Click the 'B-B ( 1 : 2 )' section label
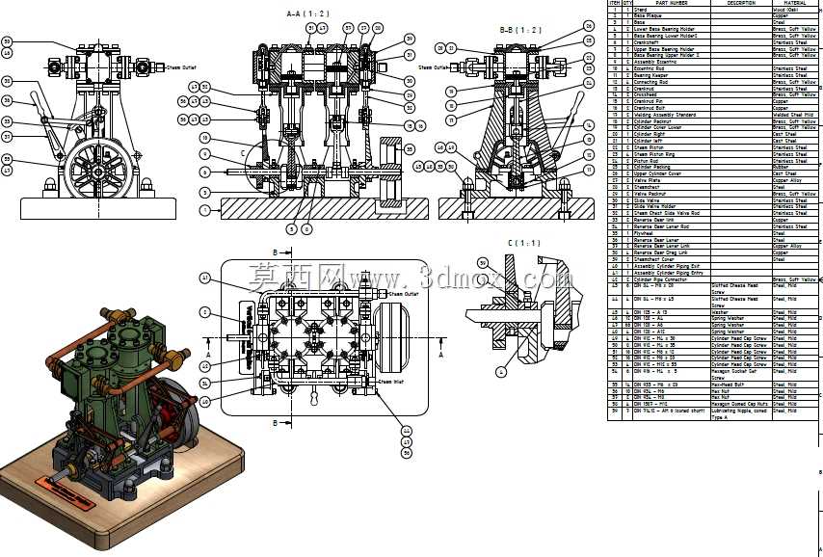The height and width of the screenshot is (557, 823). pyautogui.click(x=520, y=30)
